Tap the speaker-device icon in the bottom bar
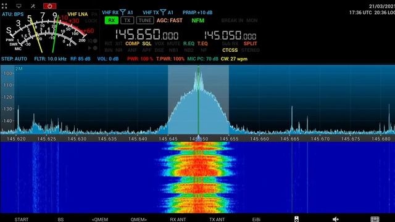395x222 pixels. point(296,219)
